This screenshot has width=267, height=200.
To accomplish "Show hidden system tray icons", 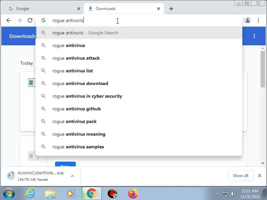I will [217, 194].
